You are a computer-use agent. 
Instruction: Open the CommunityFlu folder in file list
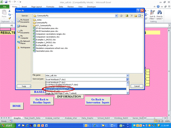[42, 22]
